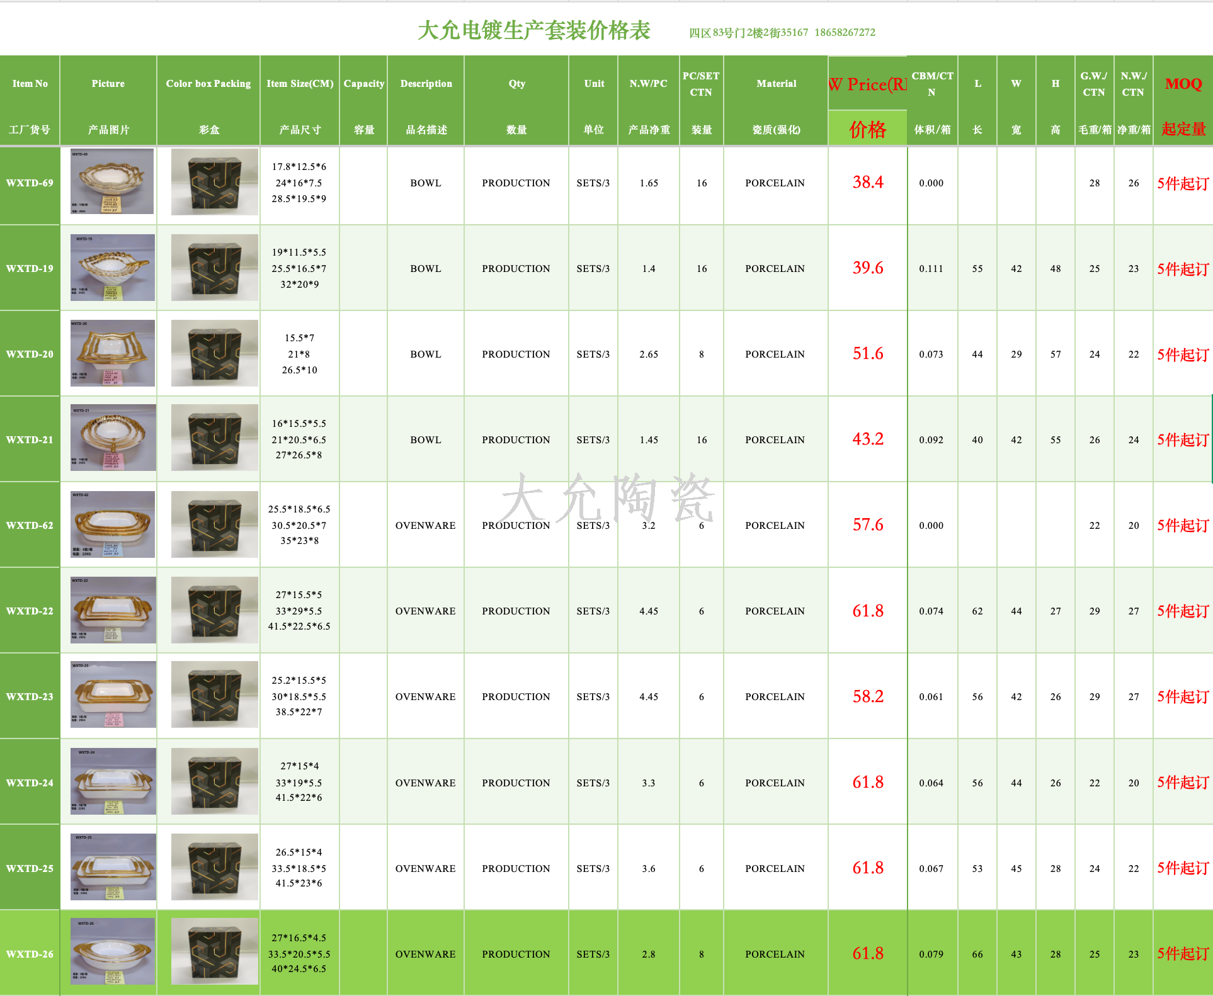Viewport: 1213px width, 996px height.
Task: Click the CBM value 0.111 cell
Action: point(931,269)
